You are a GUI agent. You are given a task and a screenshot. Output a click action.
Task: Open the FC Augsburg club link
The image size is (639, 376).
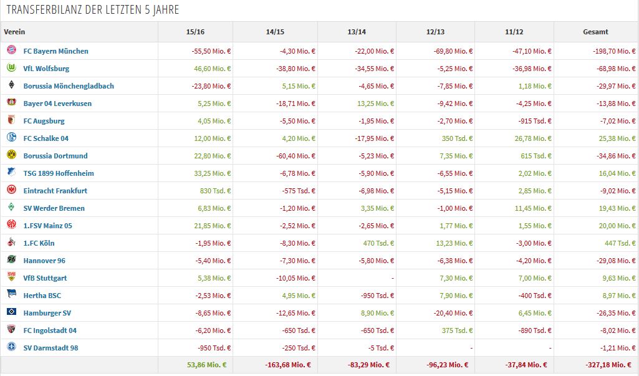click(x=44, y=121)
